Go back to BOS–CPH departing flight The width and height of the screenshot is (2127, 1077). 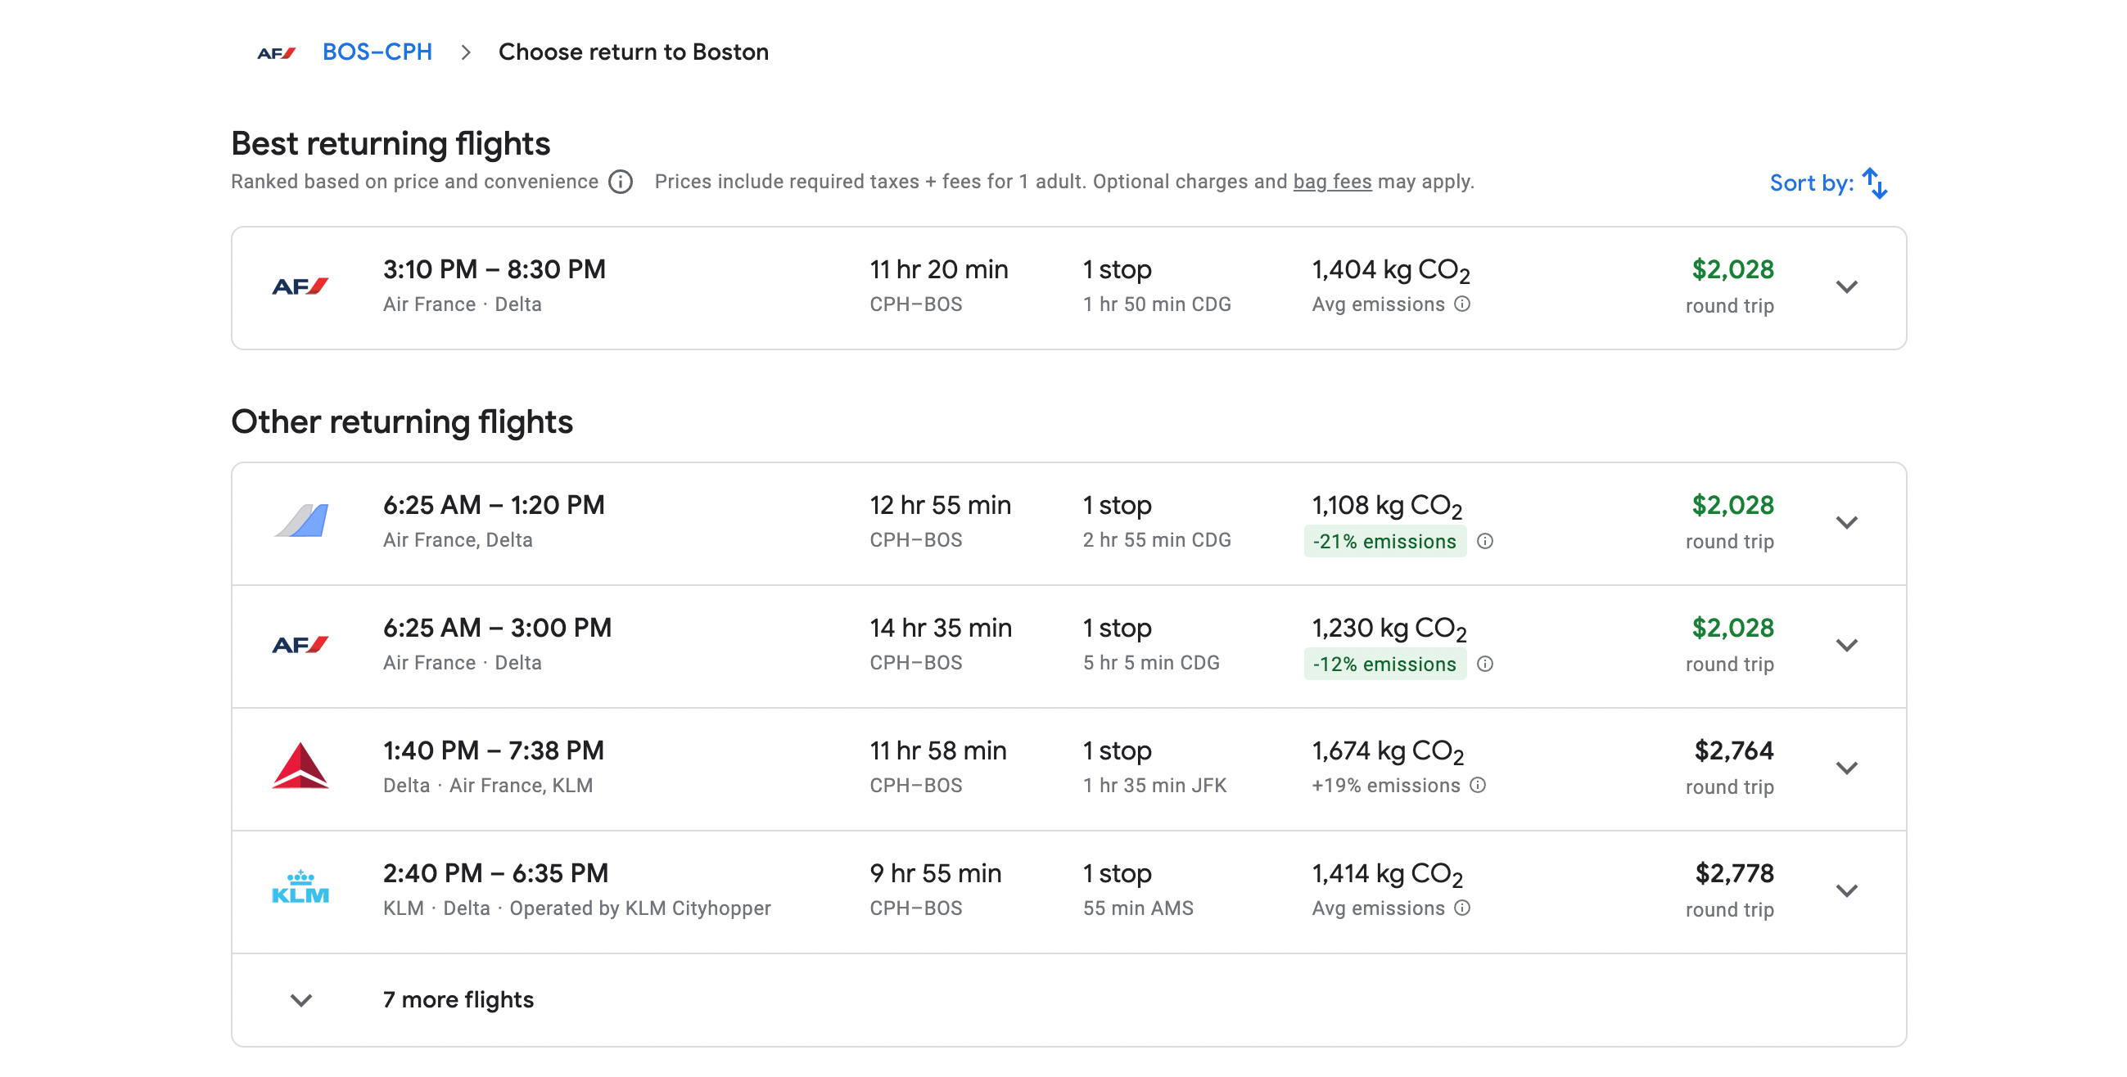[377, 52]
